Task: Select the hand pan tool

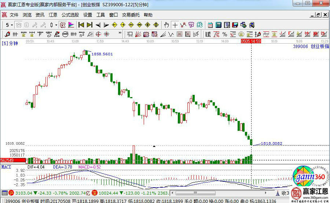Action: pos(166,25)
